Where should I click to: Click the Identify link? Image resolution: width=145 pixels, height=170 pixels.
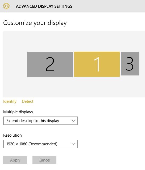(x=10, y=101)
